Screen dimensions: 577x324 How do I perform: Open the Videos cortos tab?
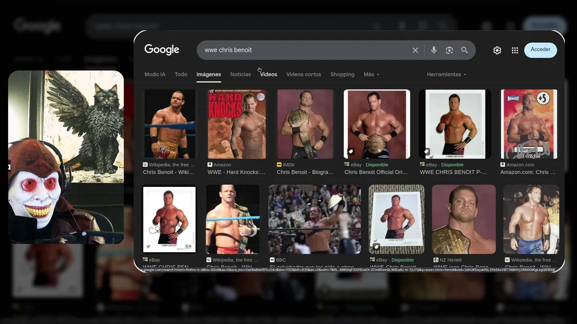[304, 74]
